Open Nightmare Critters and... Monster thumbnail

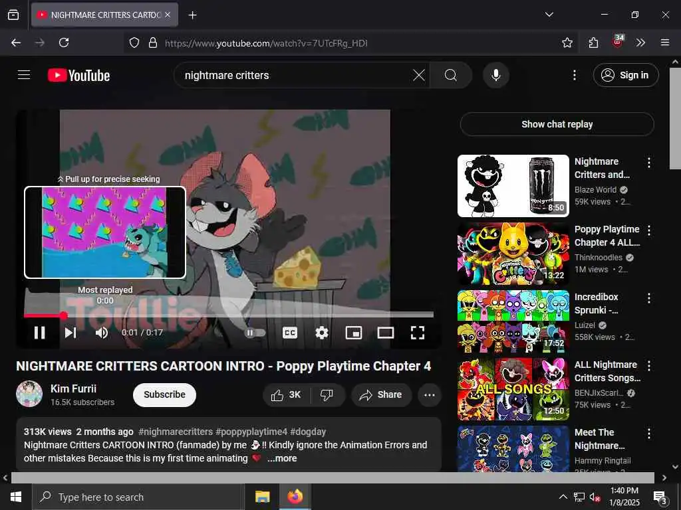pyautogui.click(x=513, y=186)
